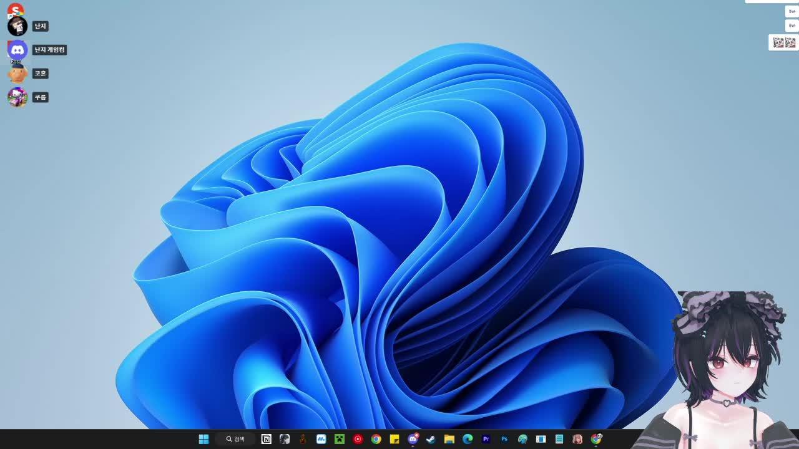Open Adobe Premiere Pro
The image size is (799, 449).
coord(486,439)
